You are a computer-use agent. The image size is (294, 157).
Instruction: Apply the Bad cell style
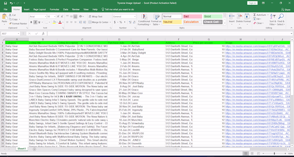pos(192,16)
